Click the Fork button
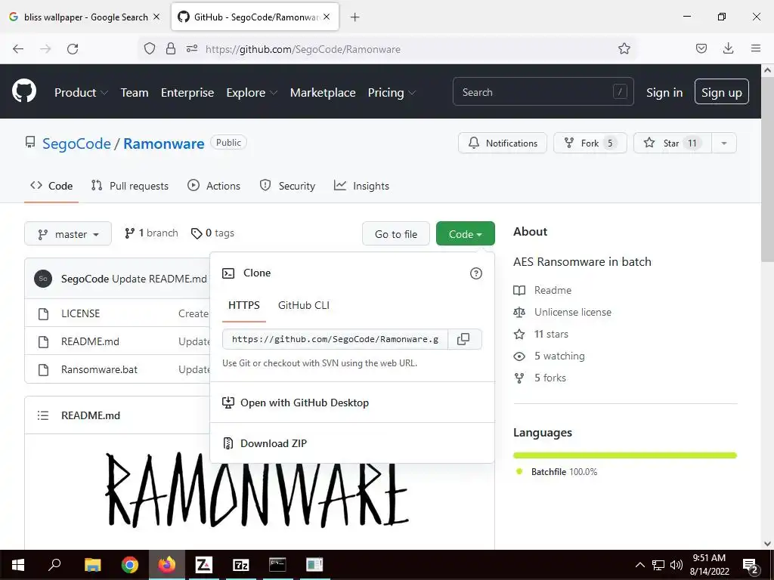The image size is (774, 580). 590,143
